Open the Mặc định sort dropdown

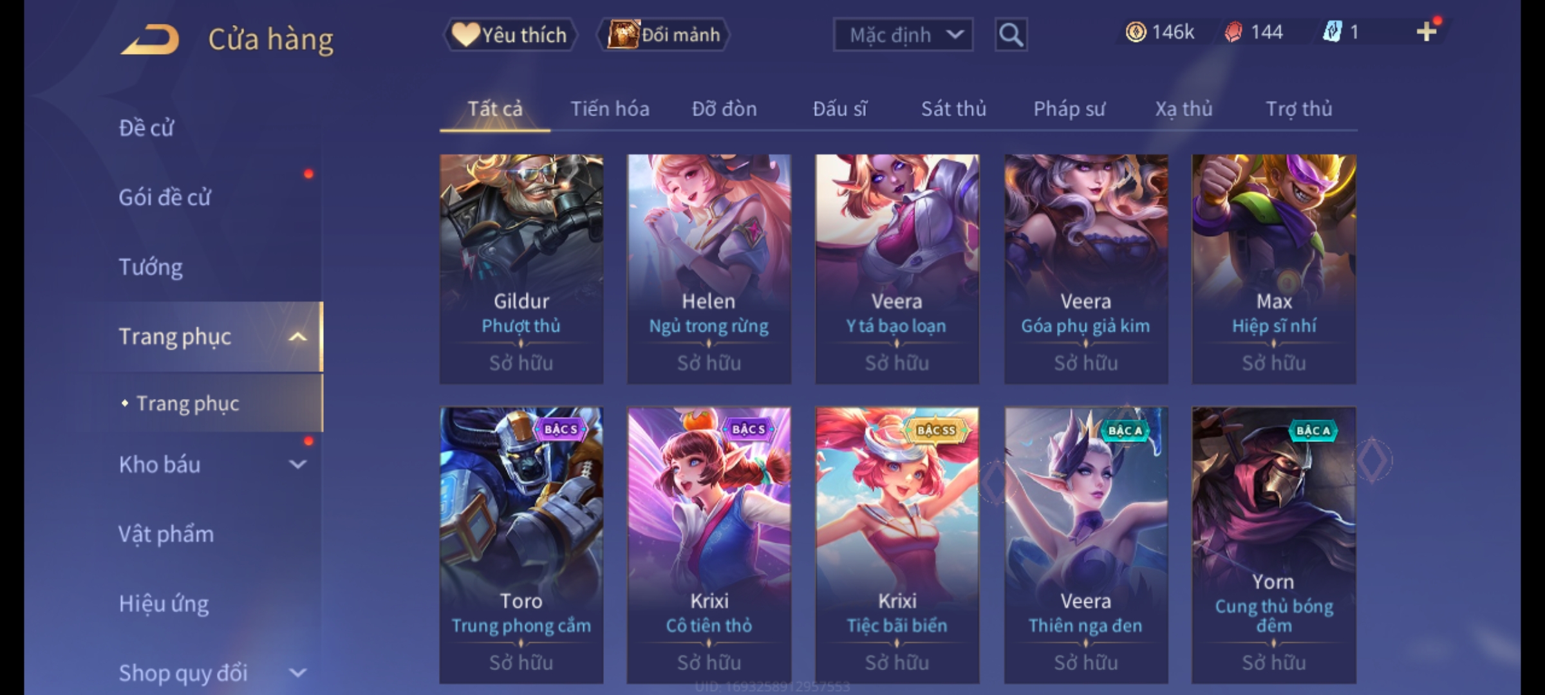point(903,35)
